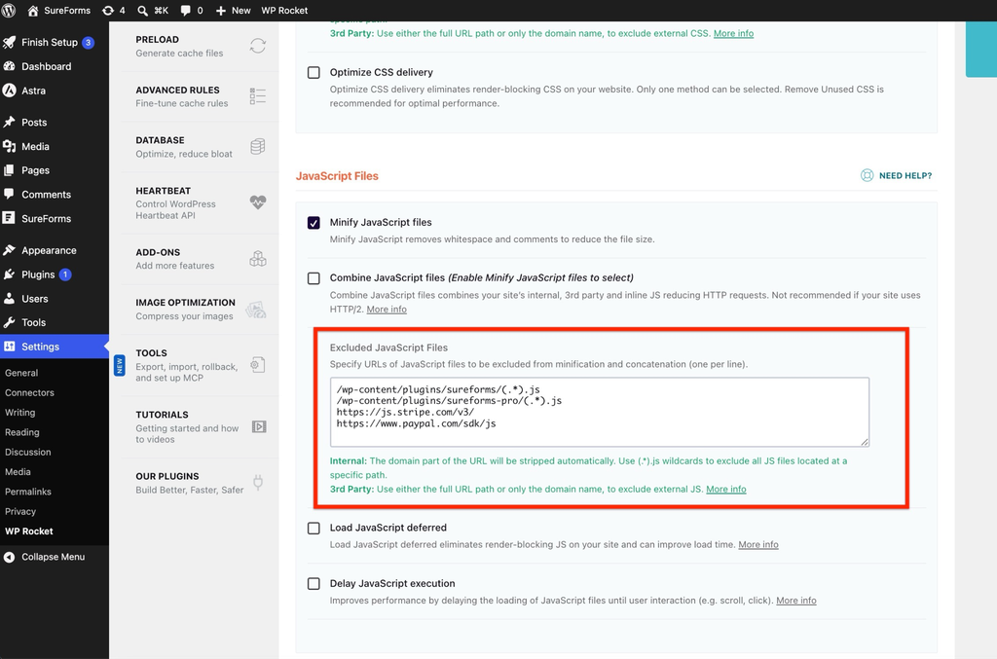This screenshot has width=997, height=659.
Task: Uncheck Minify JavaScript files
Action: click(314, 222)
